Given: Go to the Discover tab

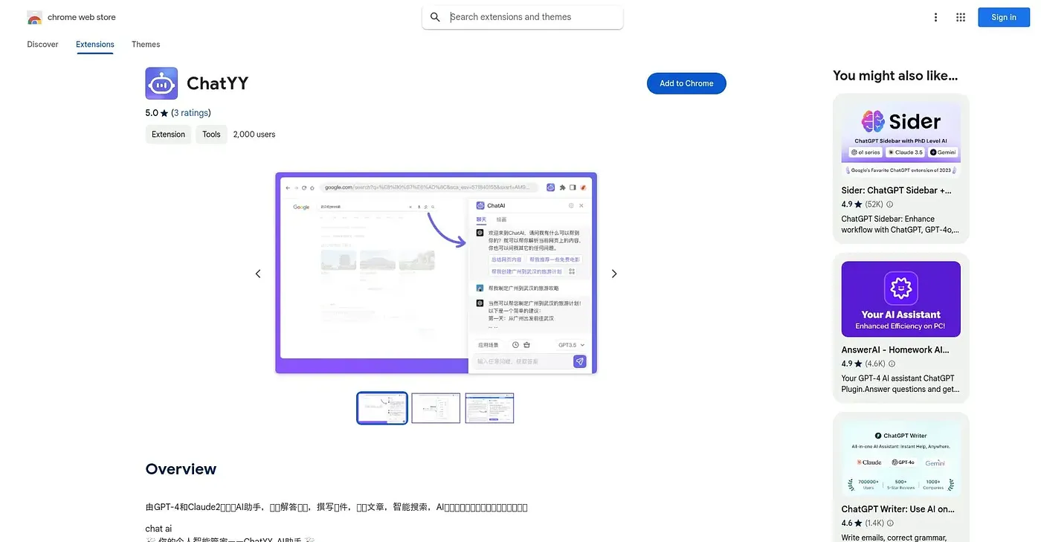Looking at the screenshot, I should click(42, 45).
